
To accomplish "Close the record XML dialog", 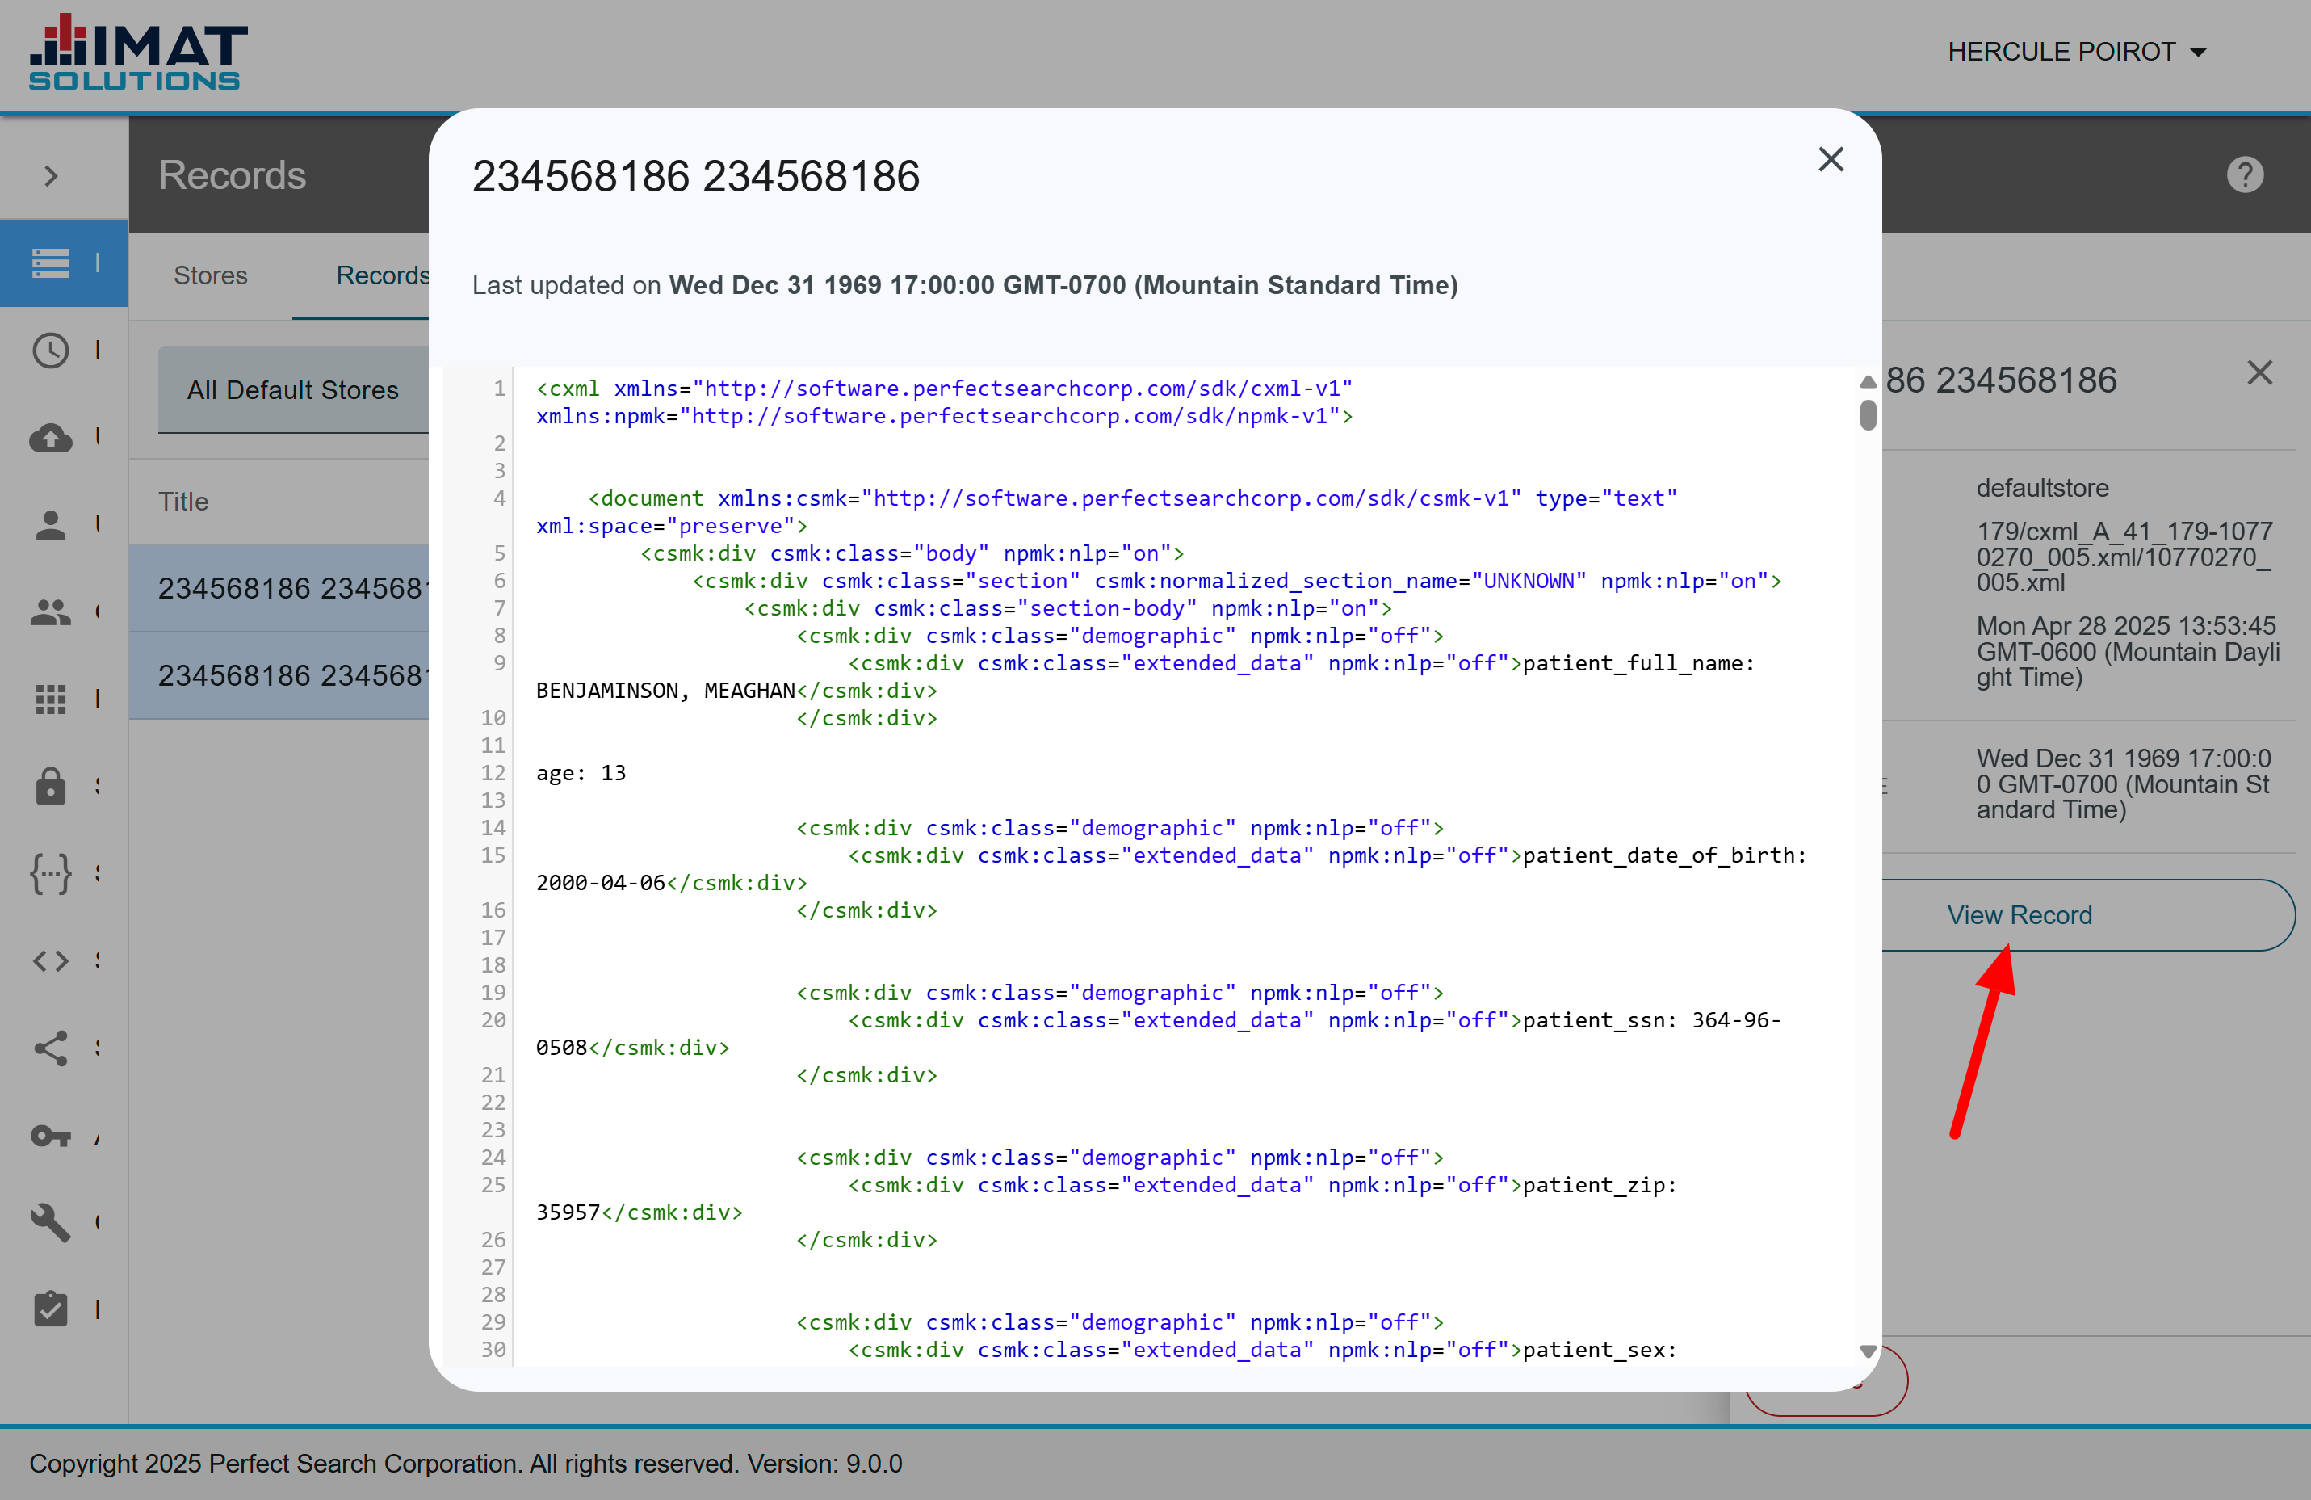I will click(x=1831, y=159).
